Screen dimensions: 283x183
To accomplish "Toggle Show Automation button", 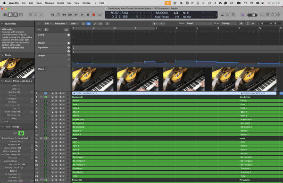I will pyautogui.click(x=95, y=24).
